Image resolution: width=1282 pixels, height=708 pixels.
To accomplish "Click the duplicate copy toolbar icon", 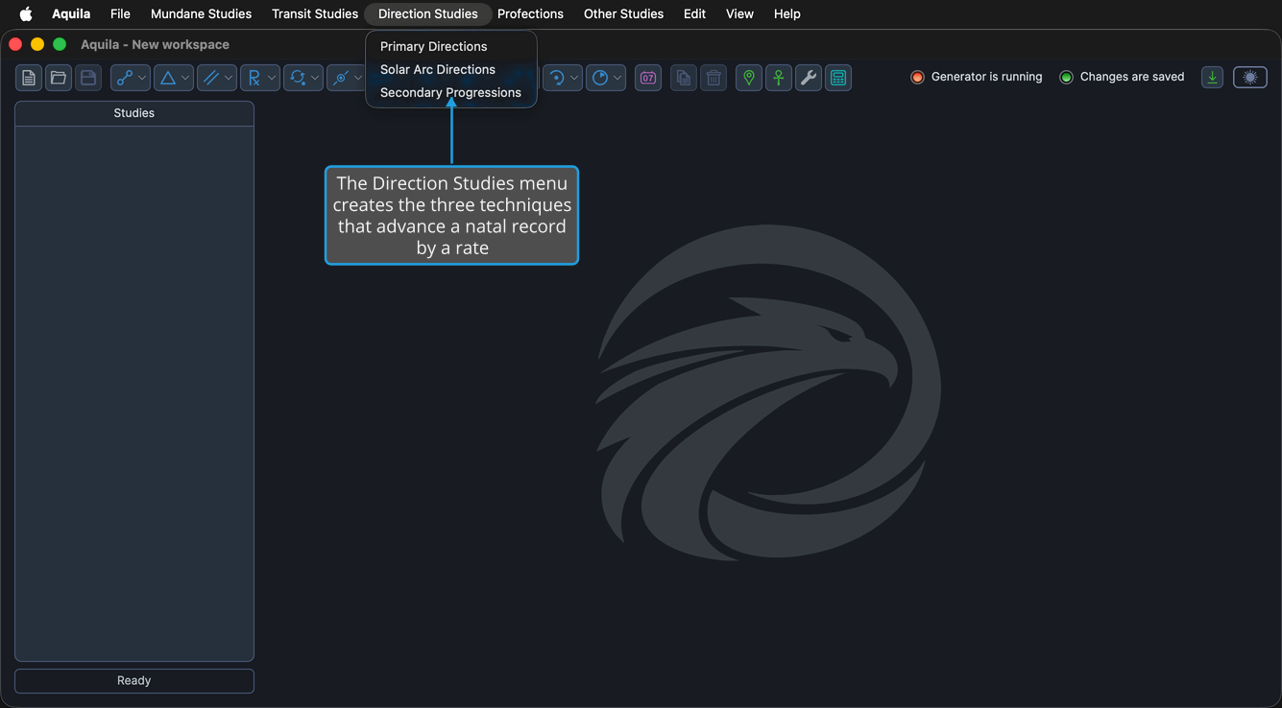I will coord(684,78).
